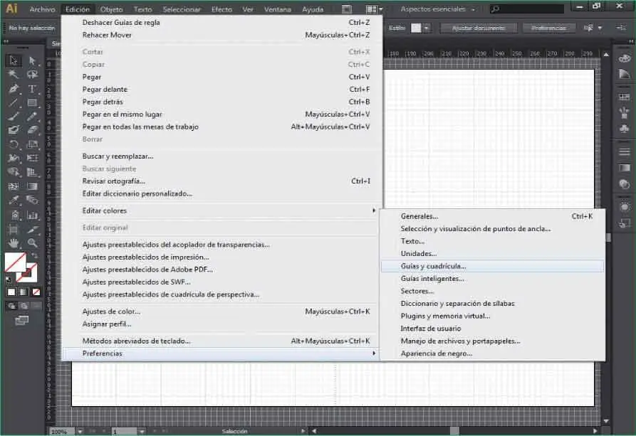Select the Paintbrush tool

(x=14, y=117)
